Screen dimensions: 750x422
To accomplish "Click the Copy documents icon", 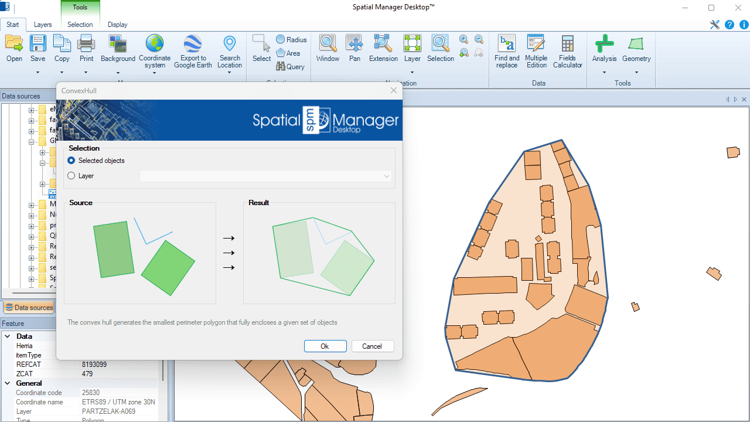I will 62,43.
